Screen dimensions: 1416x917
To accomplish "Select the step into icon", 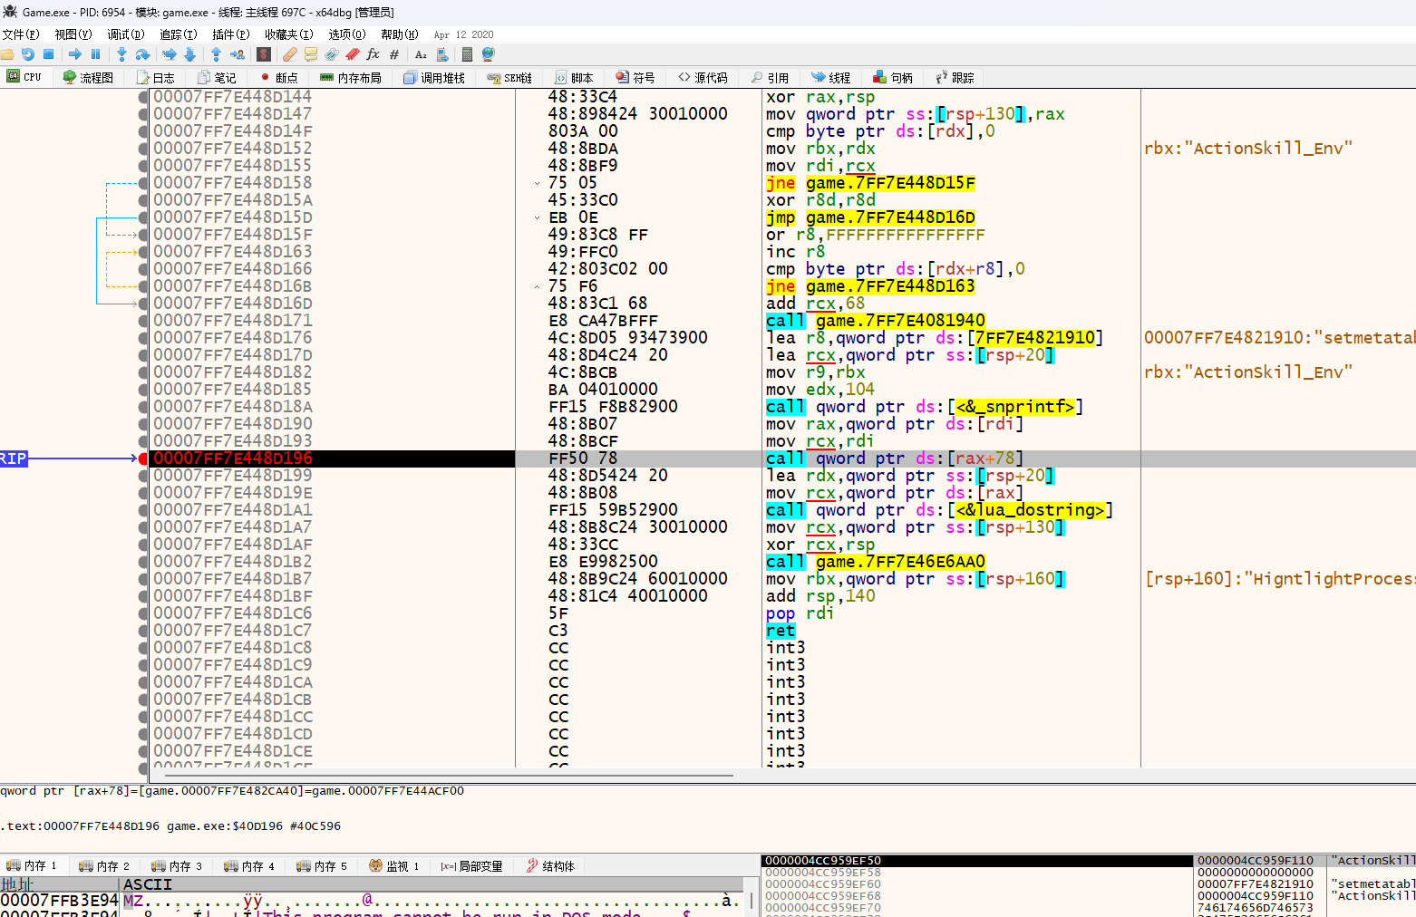I will coord(121,55).
